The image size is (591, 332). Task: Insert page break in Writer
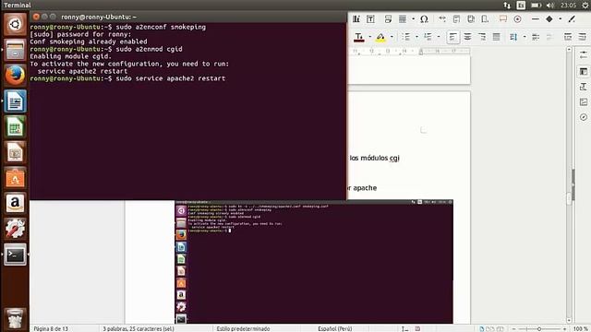pyautogui.click(x=388, y=18)
